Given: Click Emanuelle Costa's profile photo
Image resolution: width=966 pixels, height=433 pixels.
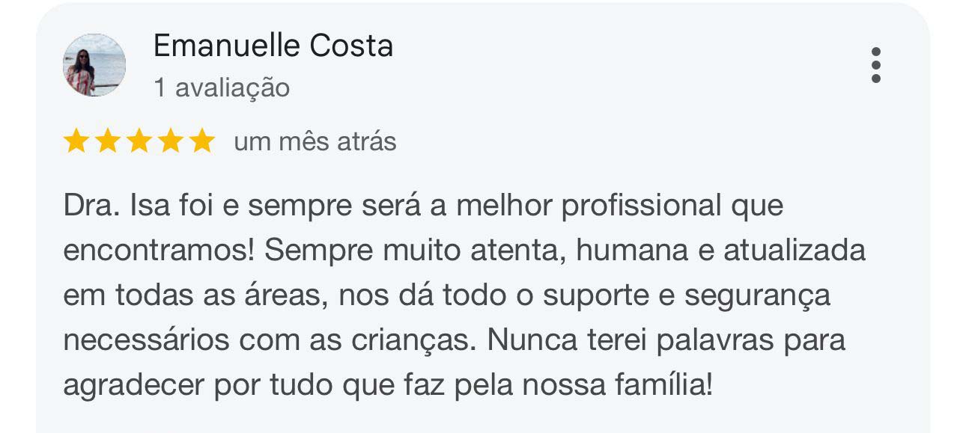Looking at the screenshot, I should [94, 65].
